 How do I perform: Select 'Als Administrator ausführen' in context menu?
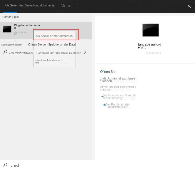54,36
